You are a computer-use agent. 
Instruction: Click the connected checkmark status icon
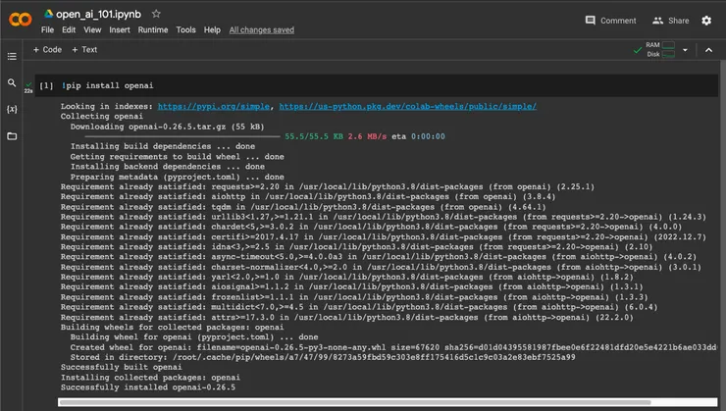[638, 50]
